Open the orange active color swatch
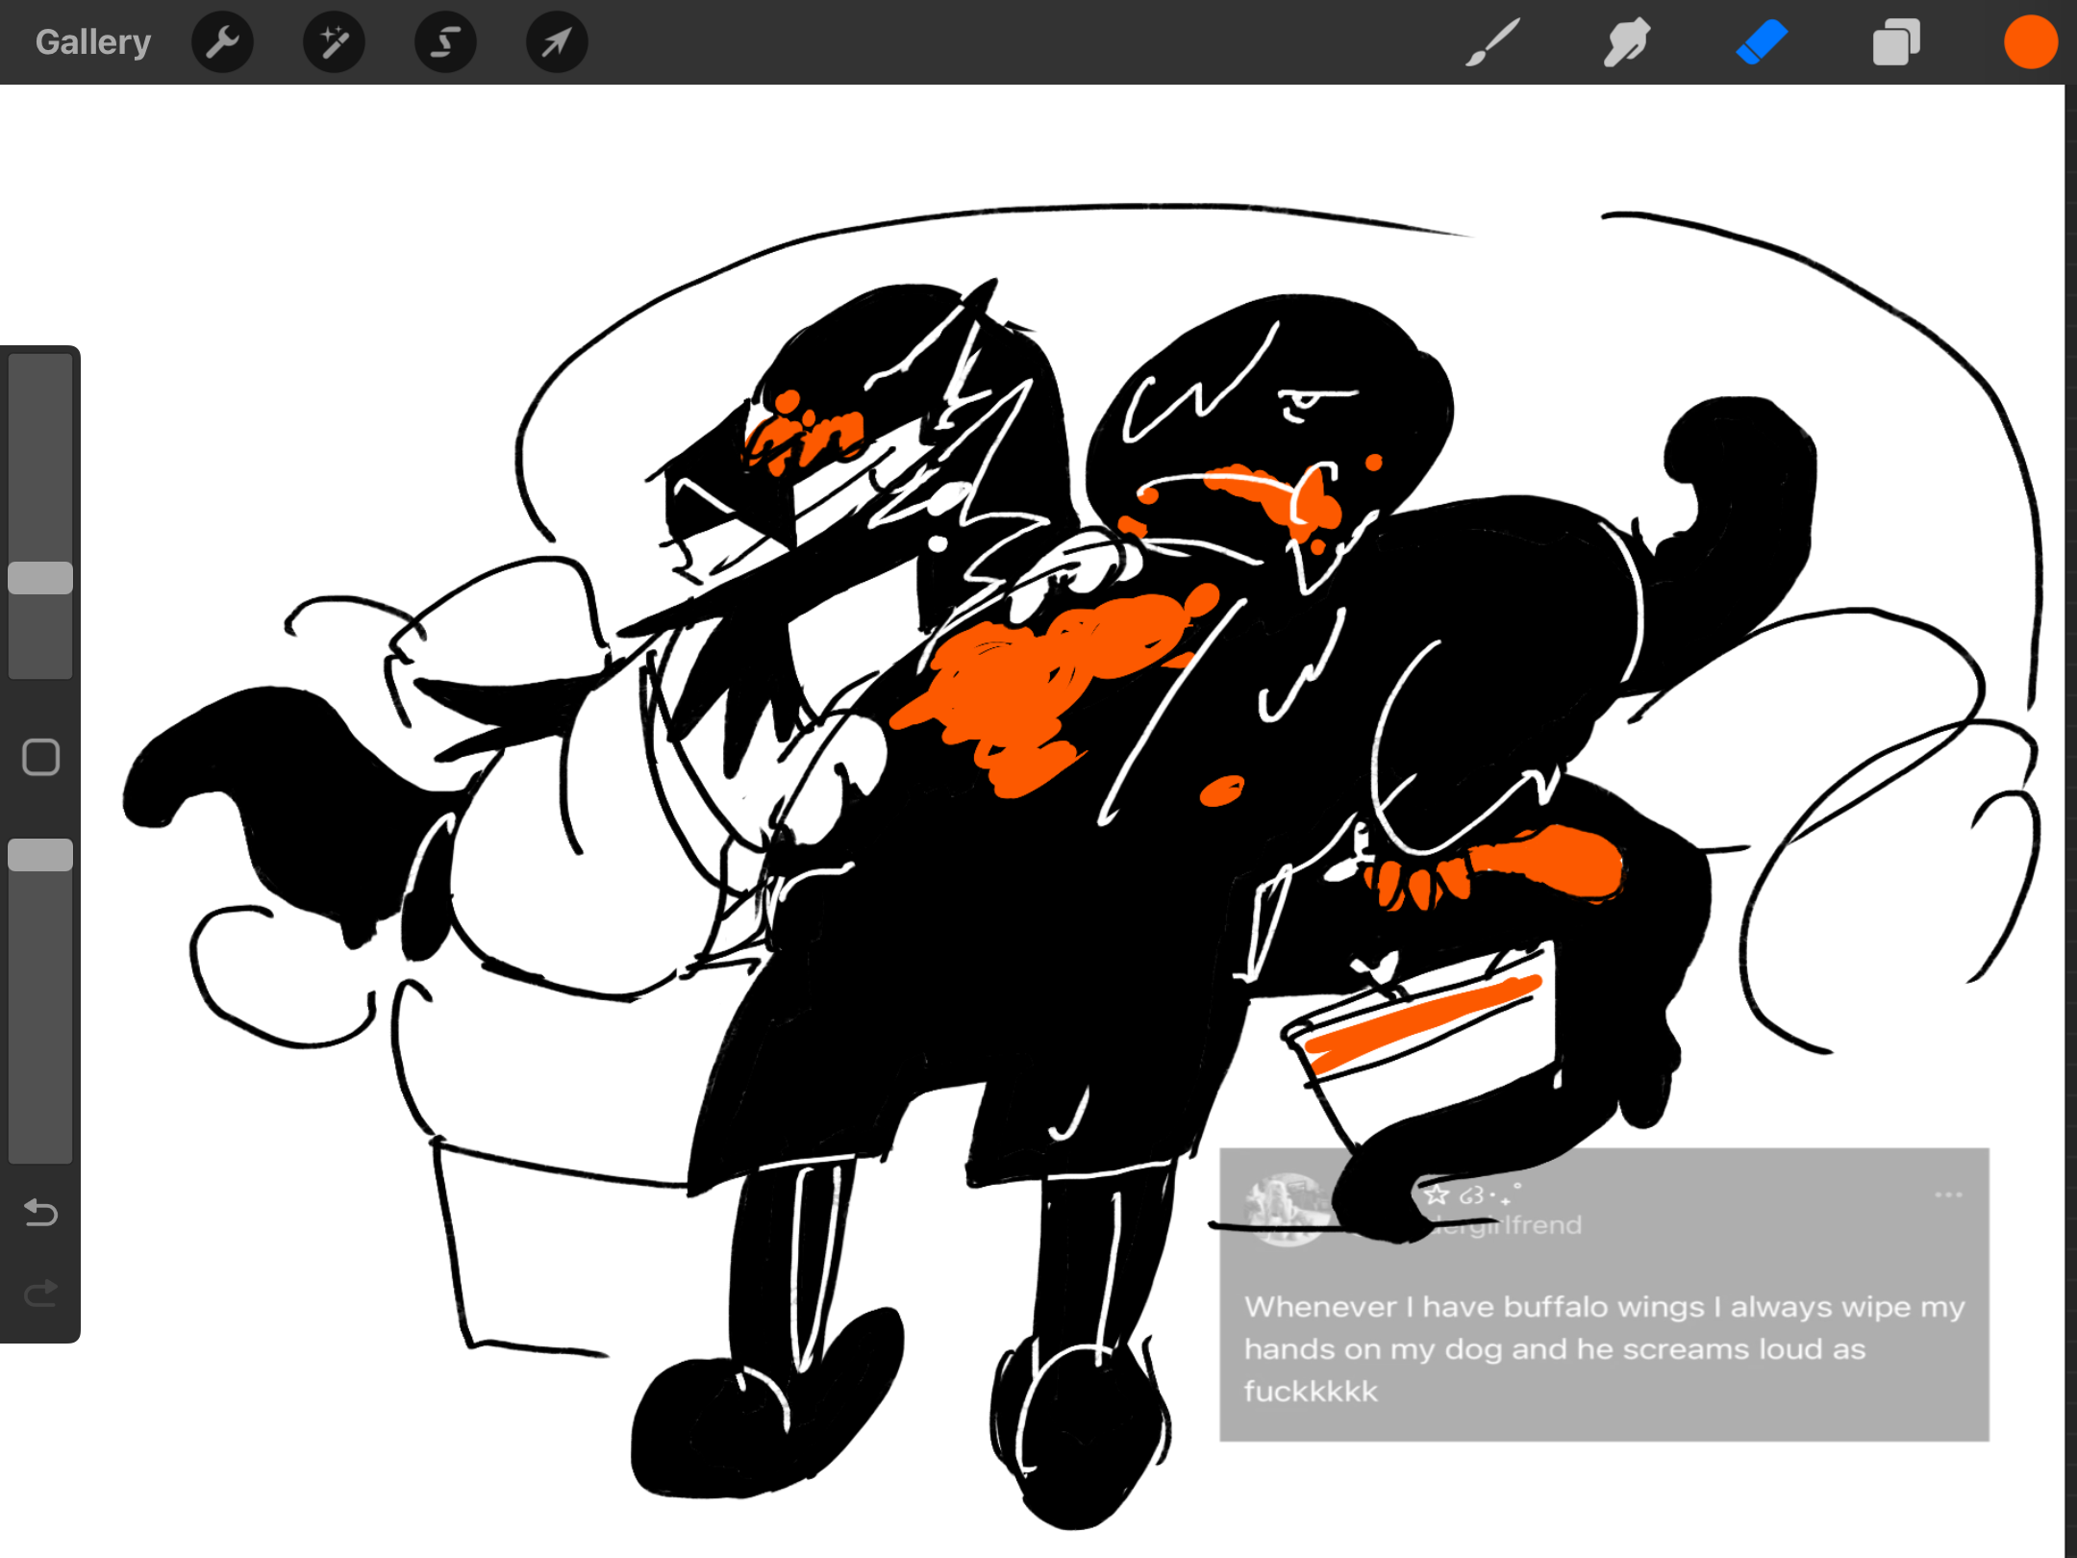The image size is (2077, 1558). (2030, 42)
